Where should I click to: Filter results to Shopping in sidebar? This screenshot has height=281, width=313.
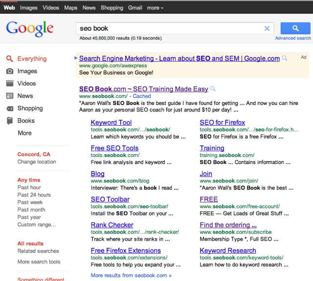[30, 108]
